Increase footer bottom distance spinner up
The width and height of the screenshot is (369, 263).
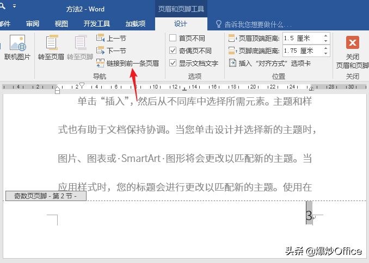point(325,48)
